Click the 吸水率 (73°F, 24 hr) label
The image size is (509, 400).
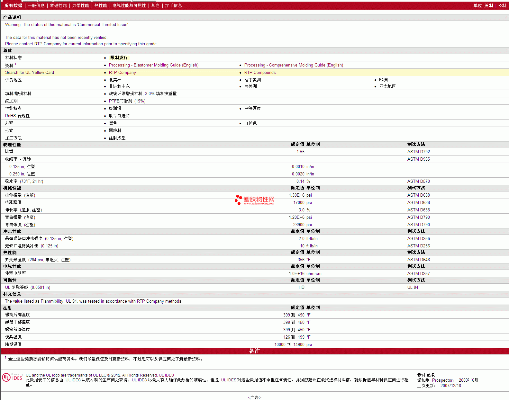pyautogui.click(x=24, y=181)
